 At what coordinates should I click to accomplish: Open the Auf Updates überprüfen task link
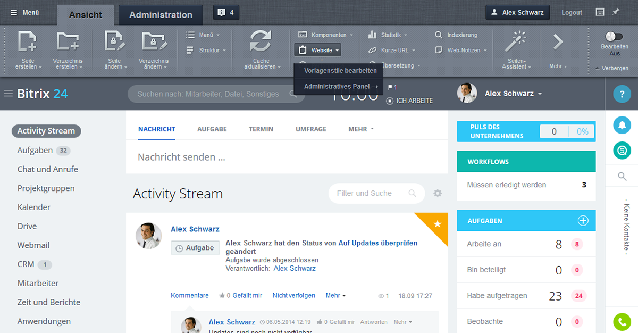378,243
